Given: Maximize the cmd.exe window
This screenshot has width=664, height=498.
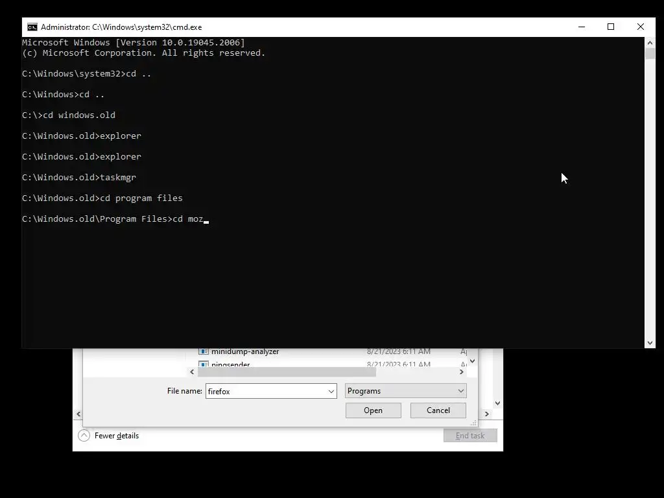Looking at the screenshot, I should [x=611, y=27].
